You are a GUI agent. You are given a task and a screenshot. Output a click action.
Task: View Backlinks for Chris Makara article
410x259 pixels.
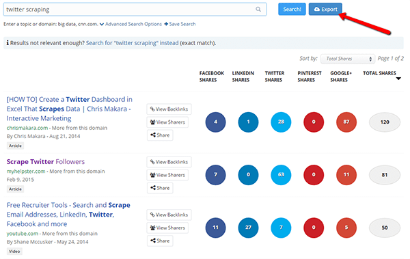(x=169, y=109)
